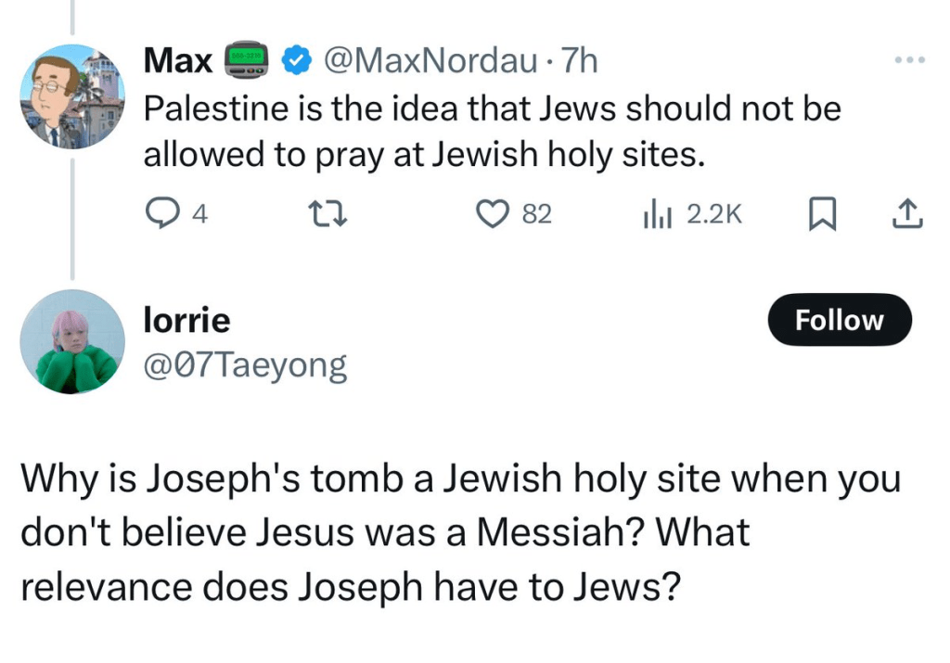
Task: Open Max's tweet about Jewish holy sites
Action: (x=492, y=131)
